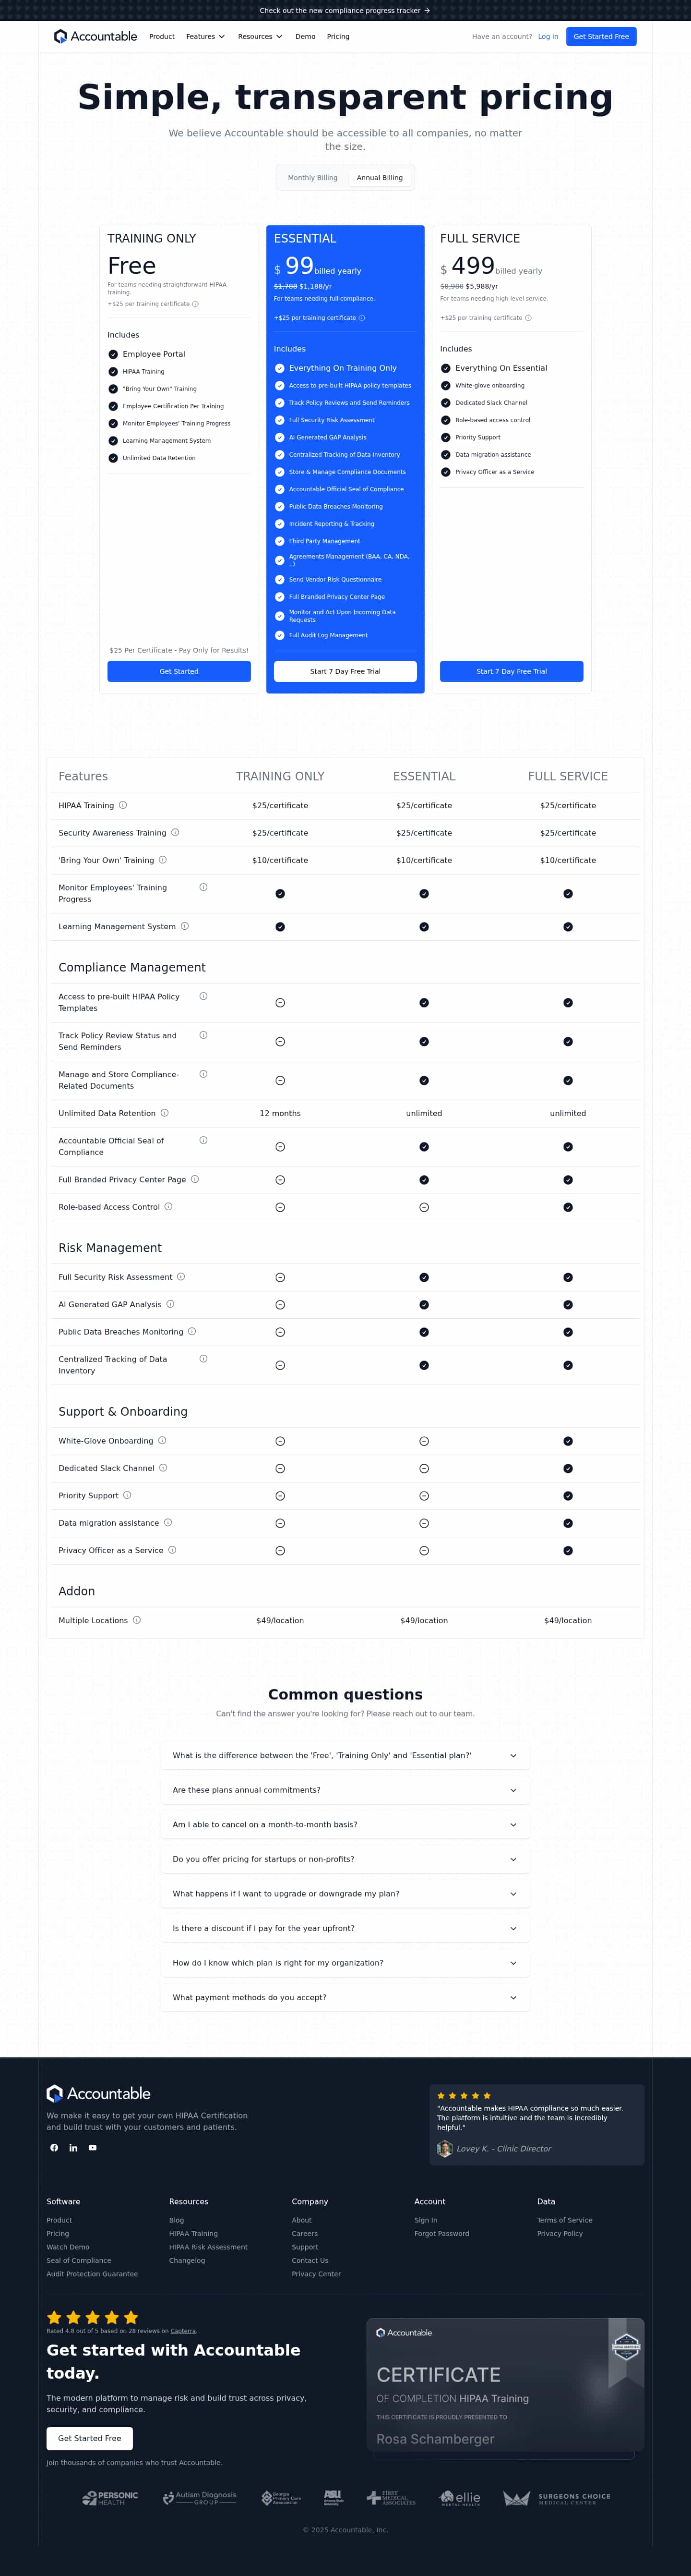
Task: Open the Facebook page from footer
Action: coord(54,2147)
